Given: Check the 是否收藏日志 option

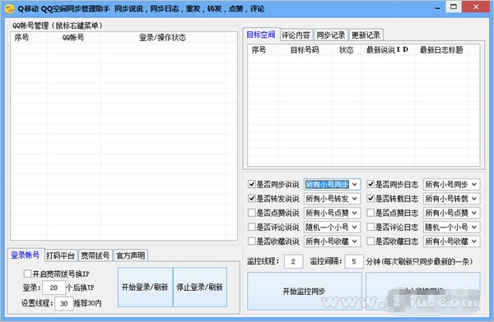Looking at the screenshot, I should click(x=370, y=241).
